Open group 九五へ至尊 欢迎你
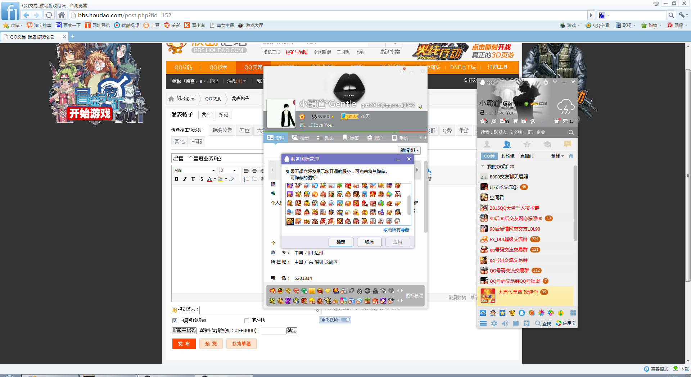This screenshot has width=691, height=377. pyautogui.click(x=525, y=296)
